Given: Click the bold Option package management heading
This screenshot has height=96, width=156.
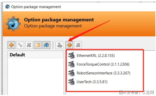Looking at the screenshot, I should [x=59, y=20].
